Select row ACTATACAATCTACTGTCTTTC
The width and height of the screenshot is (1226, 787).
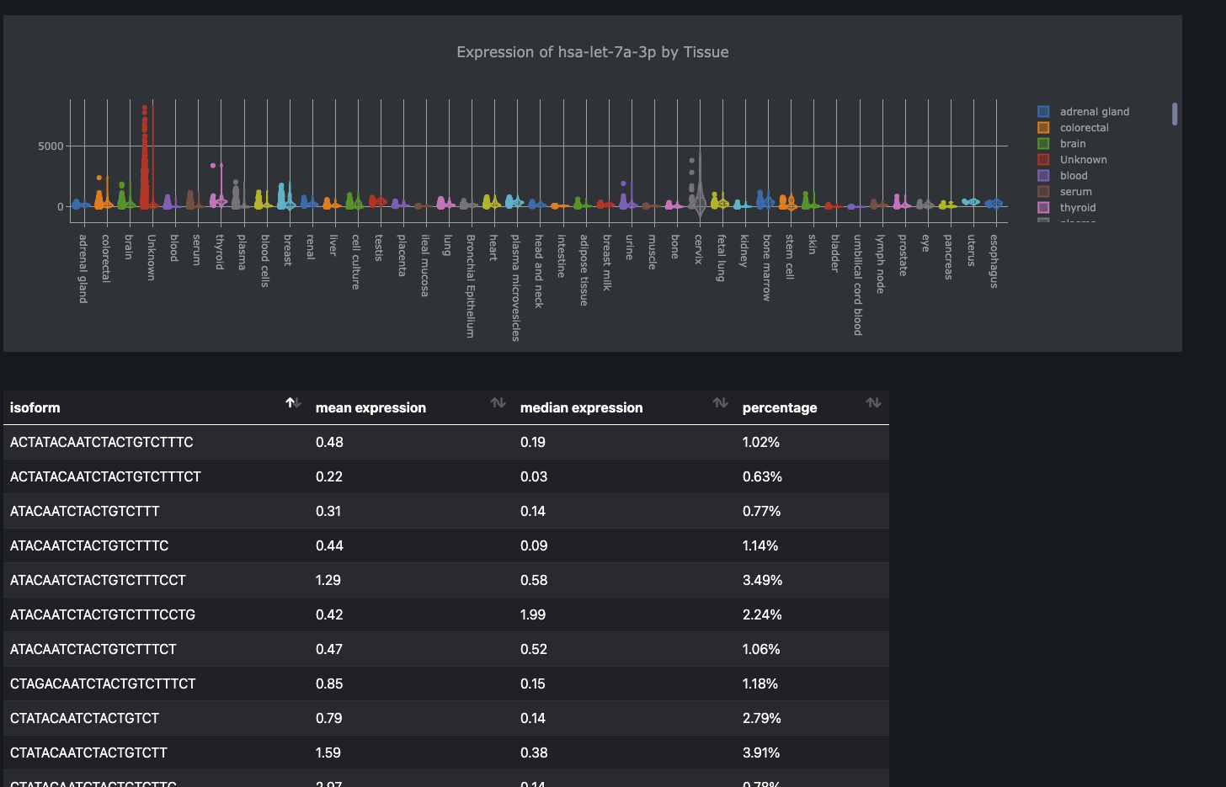coord(446,442)
